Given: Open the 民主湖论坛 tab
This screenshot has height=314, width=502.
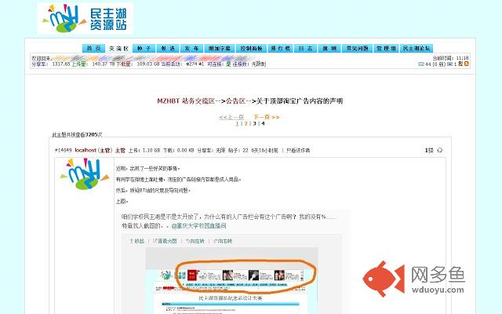Looking at the screenshot, I should coord(417,48).
